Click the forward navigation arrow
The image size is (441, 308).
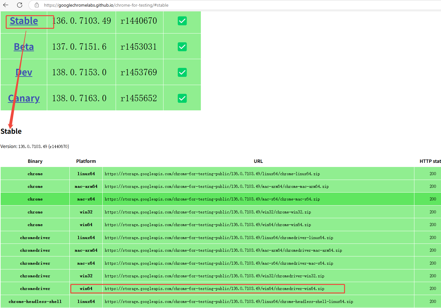pyautogui.click(x=13, y=5)
